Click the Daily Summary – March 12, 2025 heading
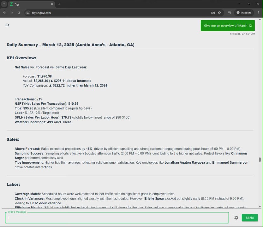Viewport: 263px width, 227px height. [70, 45]
